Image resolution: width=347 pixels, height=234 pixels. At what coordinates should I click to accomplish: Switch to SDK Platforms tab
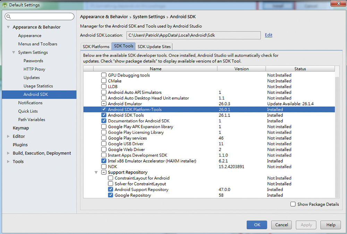coord(96,47)
